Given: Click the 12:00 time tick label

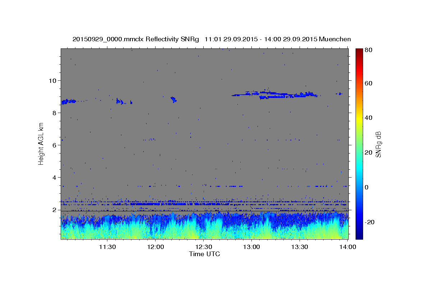Looking at the screenshot, I should 155,247.
